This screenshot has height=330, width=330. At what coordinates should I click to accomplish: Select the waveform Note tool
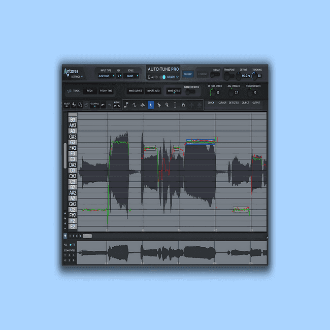[143, 105]
